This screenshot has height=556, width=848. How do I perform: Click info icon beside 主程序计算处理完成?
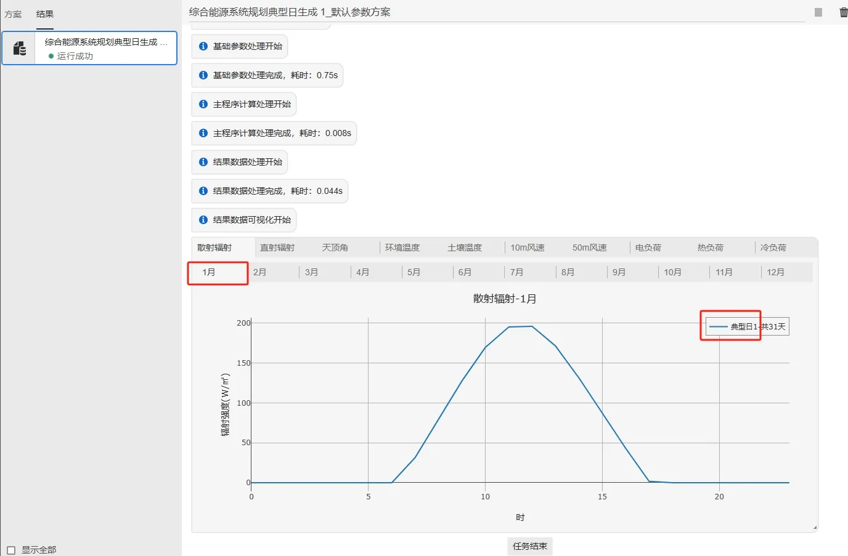click(x=203, y=133)
